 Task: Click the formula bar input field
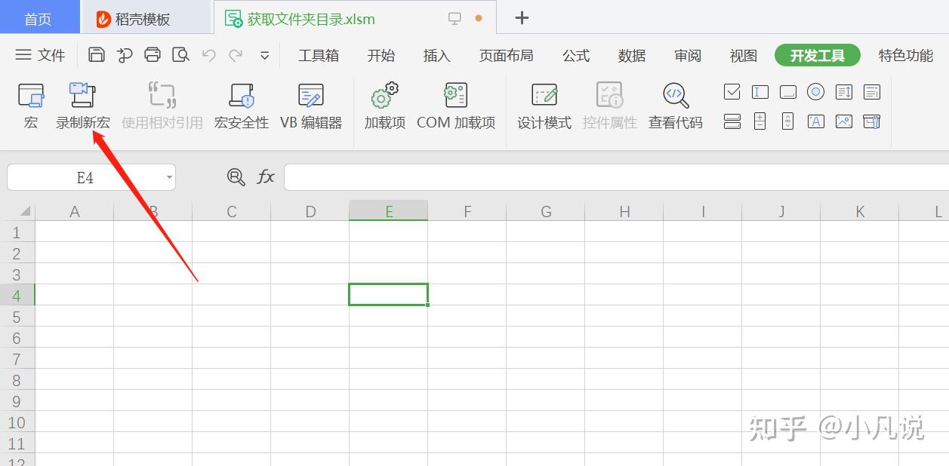point(616,178)
